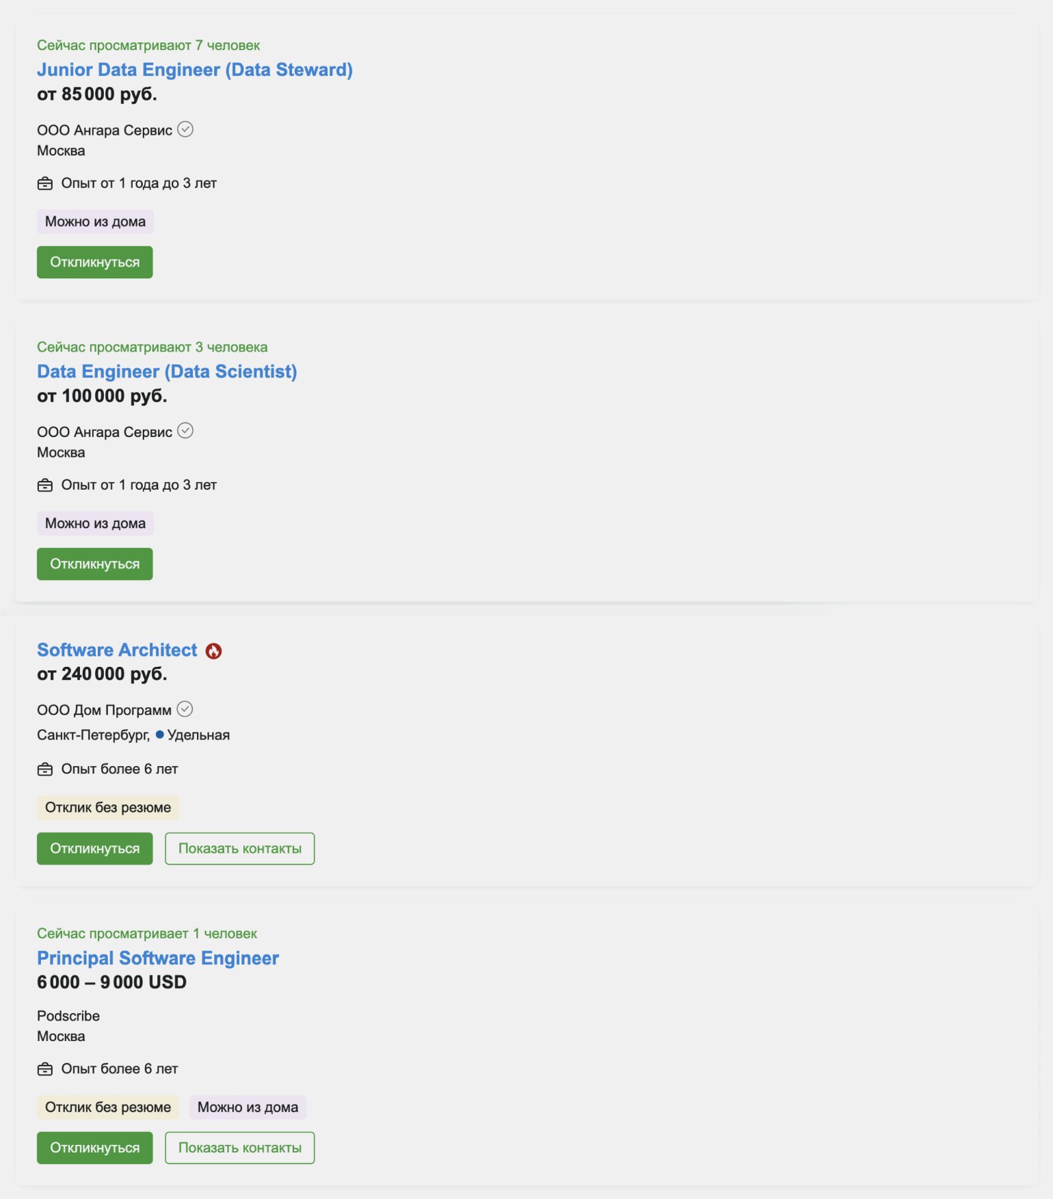Click the 'Отклик без резюме' tag under Software Architect
Screen dimensions: 1053x1199
(108, 808)
